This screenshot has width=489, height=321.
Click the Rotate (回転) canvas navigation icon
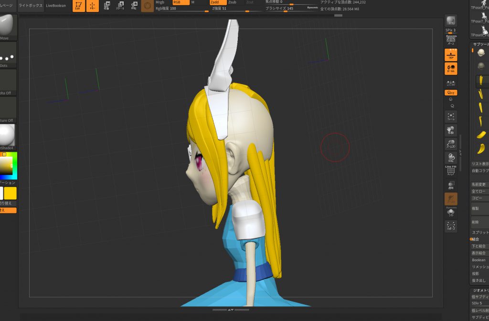[451, 158]
